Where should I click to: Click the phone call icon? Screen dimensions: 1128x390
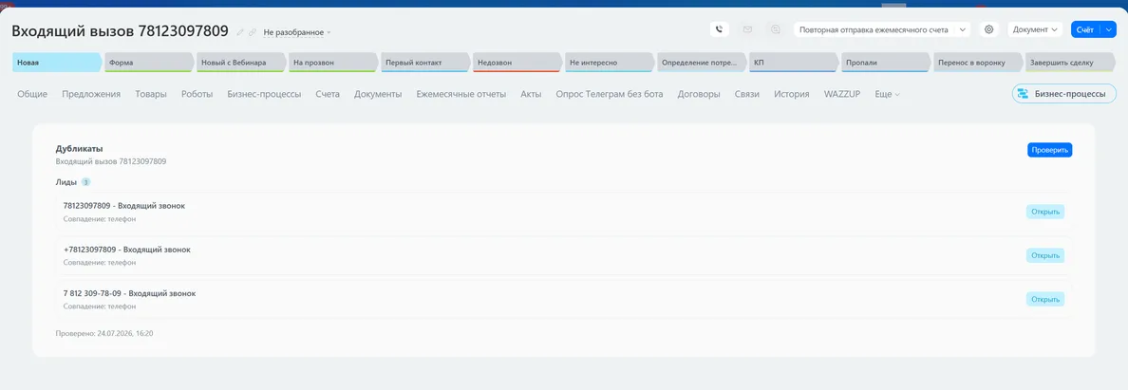point(720,29)
